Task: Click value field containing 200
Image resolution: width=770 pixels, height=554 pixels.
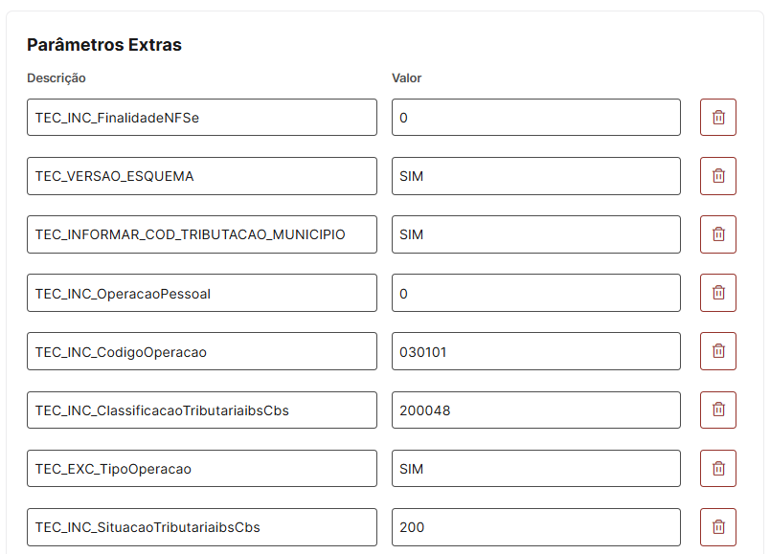Action: 535,527
